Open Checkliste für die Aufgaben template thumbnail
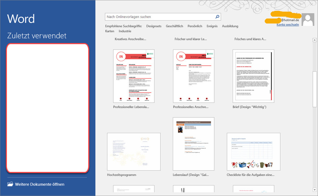 (x=253, y=152)
